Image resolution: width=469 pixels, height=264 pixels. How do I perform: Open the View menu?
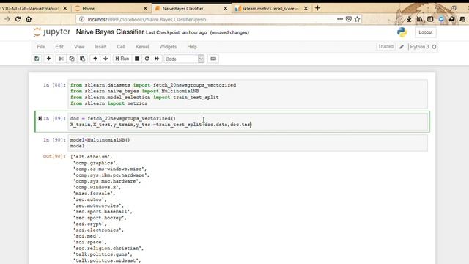click(79, 47)
